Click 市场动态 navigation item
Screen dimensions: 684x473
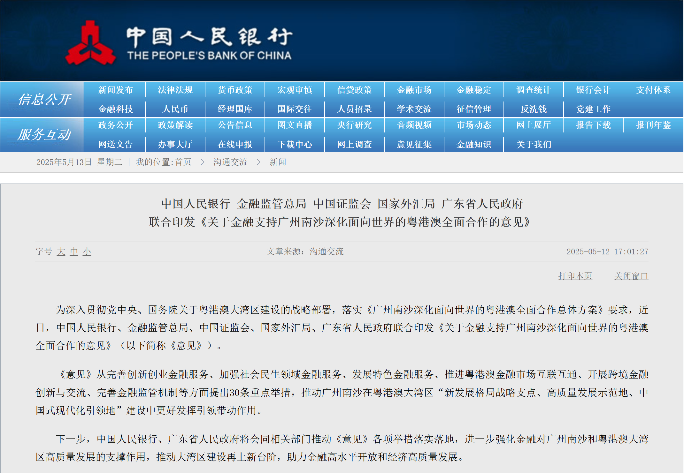(474, 125)
